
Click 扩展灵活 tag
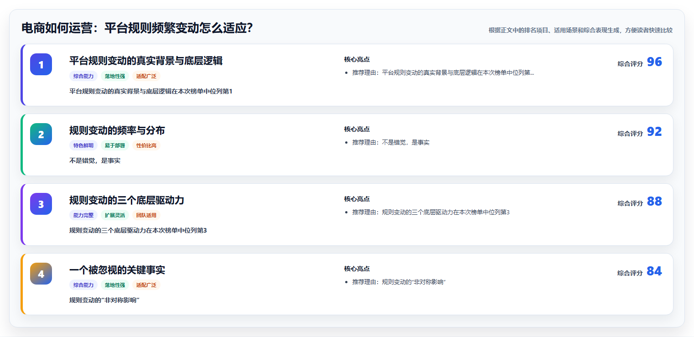tap(115, 215)
